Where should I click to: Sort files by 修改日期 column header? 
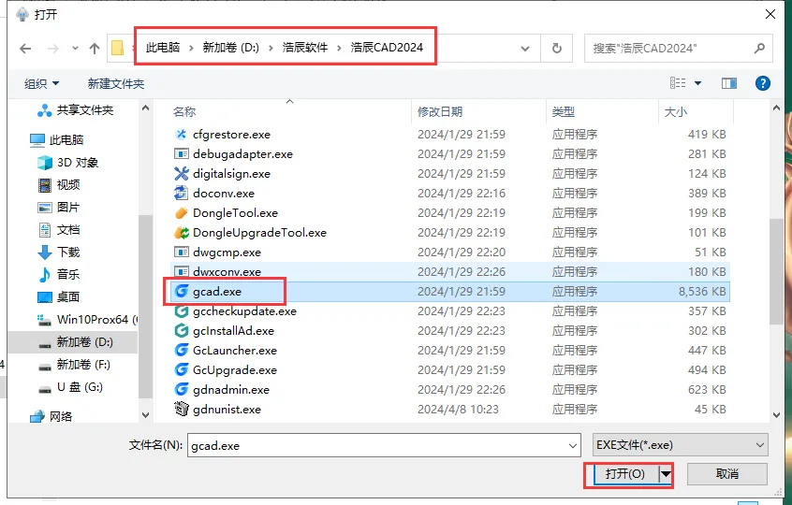pyautogui.click(x=439, y=112)
